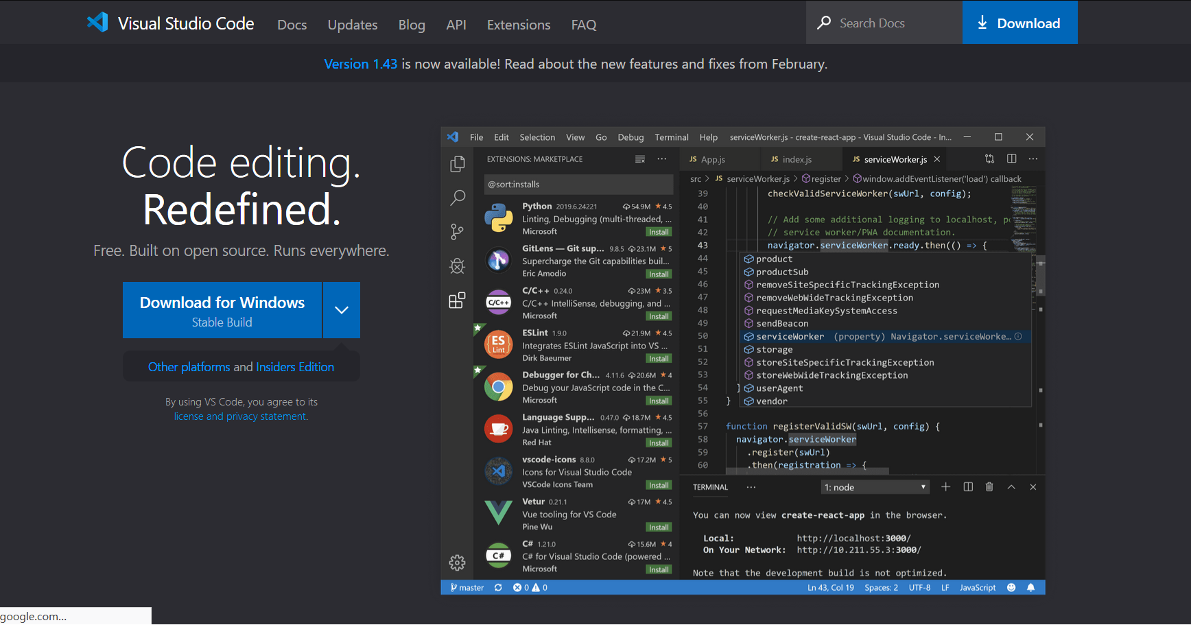Click the C# extension icon
Image resolution: width=1191 pixels, height=625 pixels.
pyautogui.click(x=499, y=555)
